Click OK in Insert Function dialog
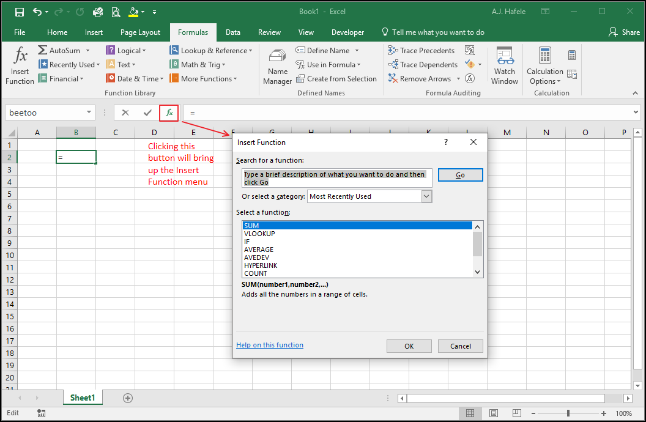 [x=409, y=346]
